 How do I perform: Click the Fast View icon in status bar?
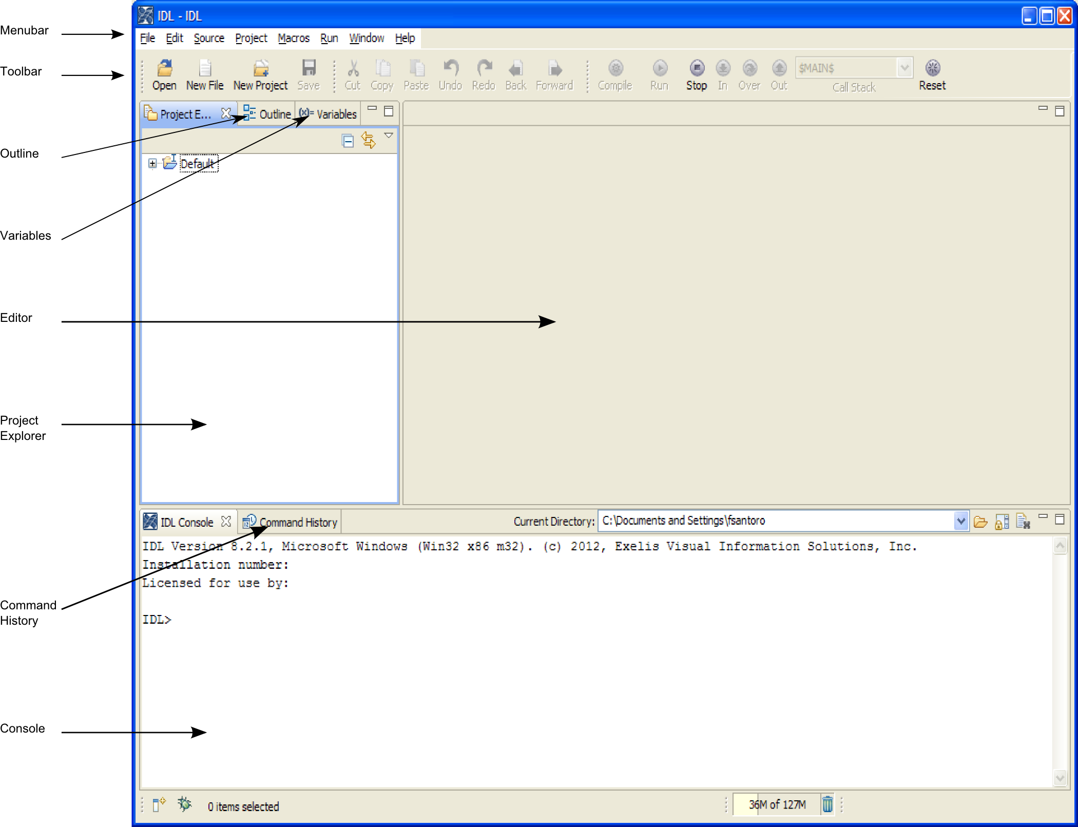pyautogui.click(x=159, y=804)
